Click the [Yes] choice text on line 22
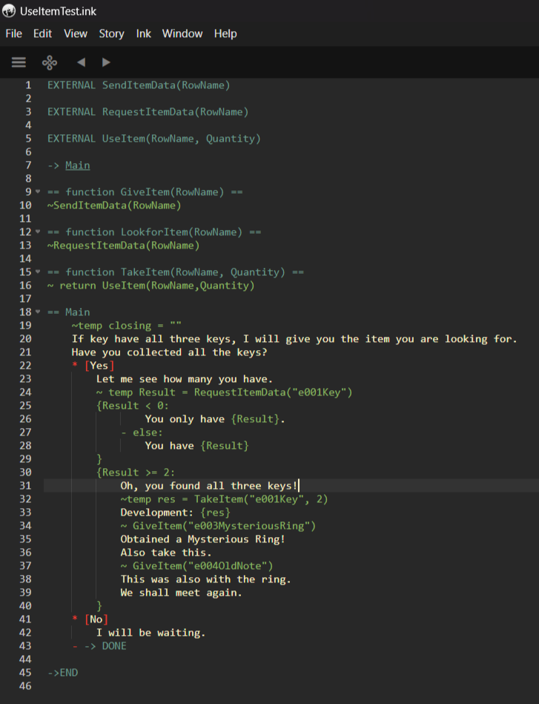The width and height of the screenshot is (539, 704). 99,366
